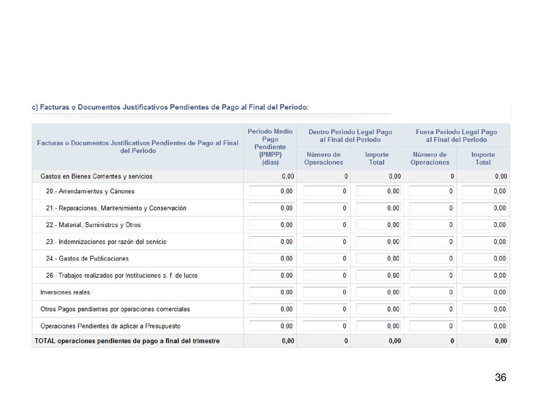The height and width of the screenshot is (404, 539).
Task: Click Dentro Número de Operaciones field for Material, Suministros row
Action: pyautogui.click(x=325, y=225)
